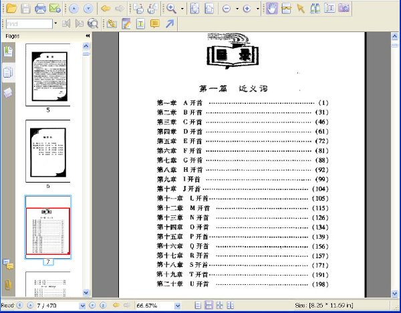Viewport: 401px width, 313px height.
Task: Select the Highlight text tool
Action: coord(286,9)
